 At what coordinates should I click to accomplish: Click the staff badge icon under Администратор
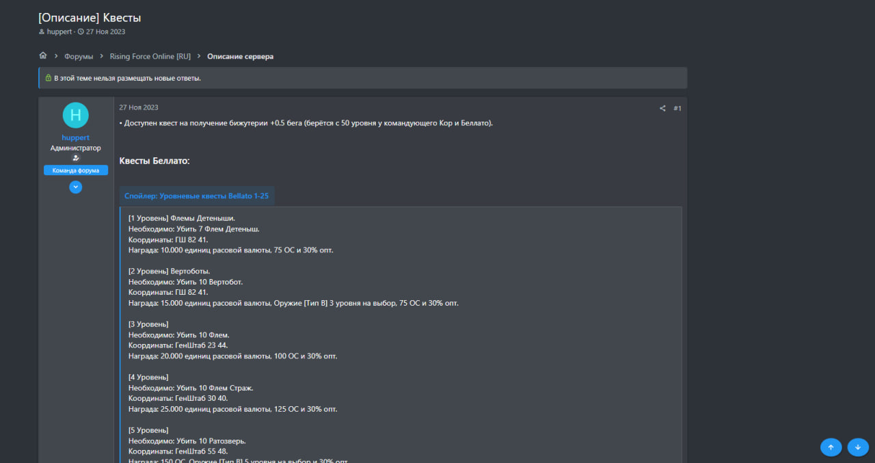coord(76,158)
